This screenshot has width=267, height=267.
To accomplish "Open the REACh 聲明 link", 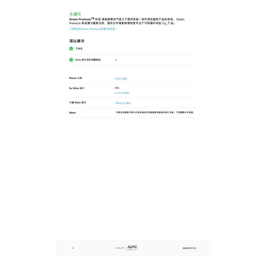I will (121, 78).
